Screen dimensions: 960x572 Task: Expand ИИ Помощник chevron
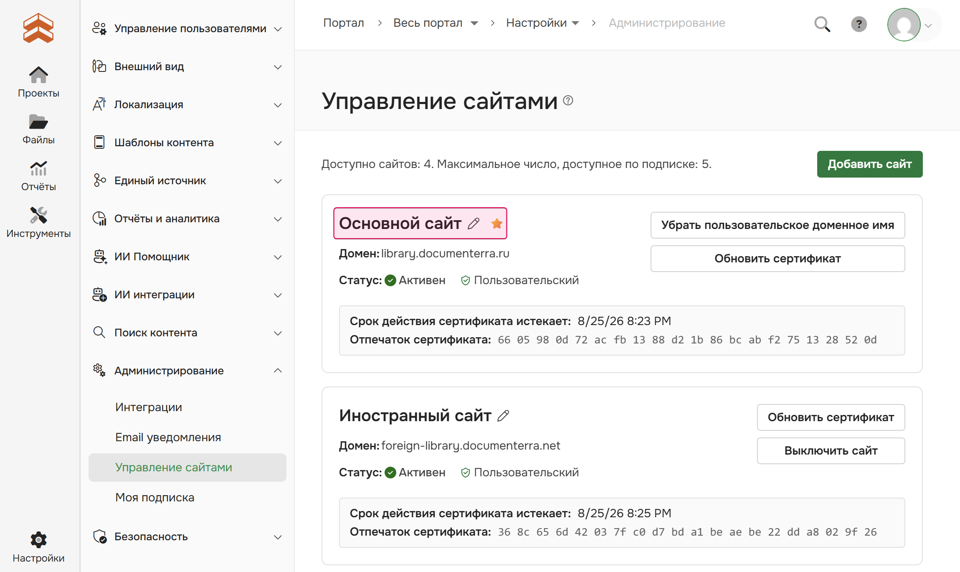tap(278, 257)
